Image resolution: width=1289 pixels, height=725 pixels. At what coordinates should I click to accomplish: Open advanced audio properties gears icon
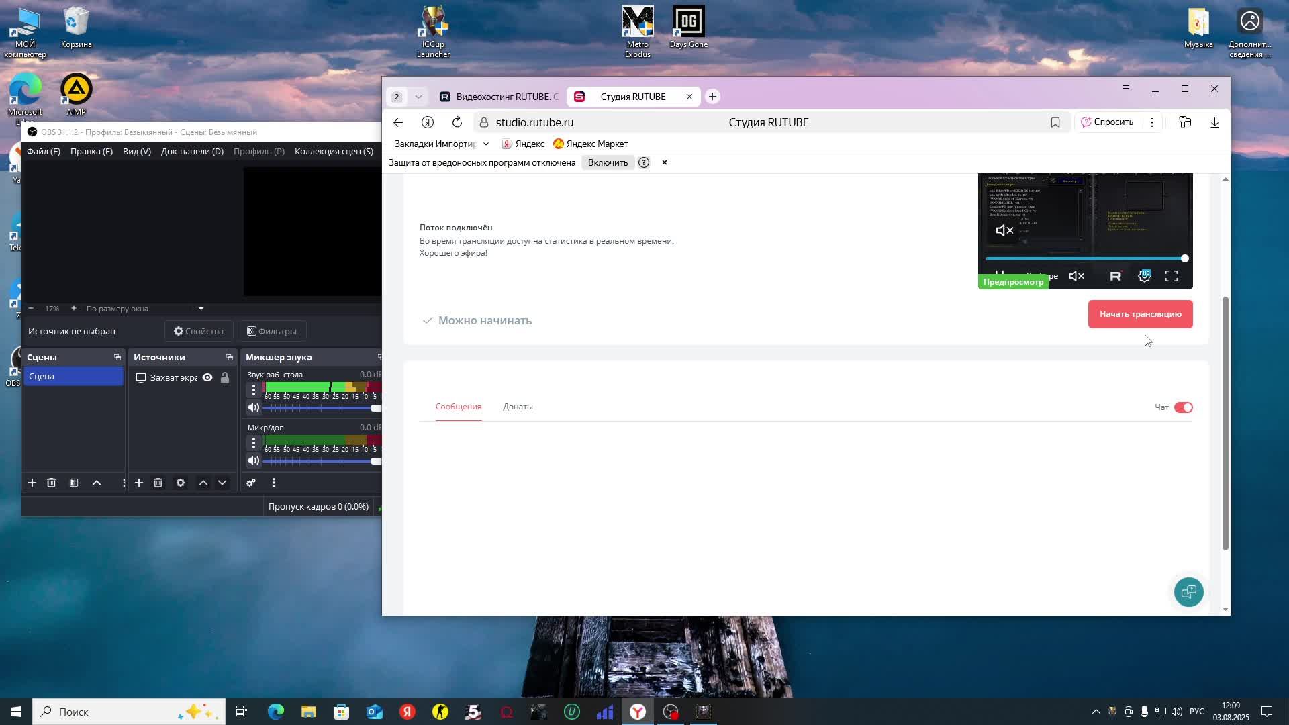[x=251, y=483]
